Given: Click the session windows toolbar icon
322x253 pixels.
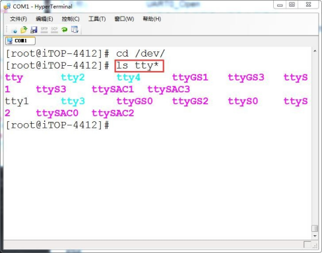Looking at the screenshot, I should [75, 30].
